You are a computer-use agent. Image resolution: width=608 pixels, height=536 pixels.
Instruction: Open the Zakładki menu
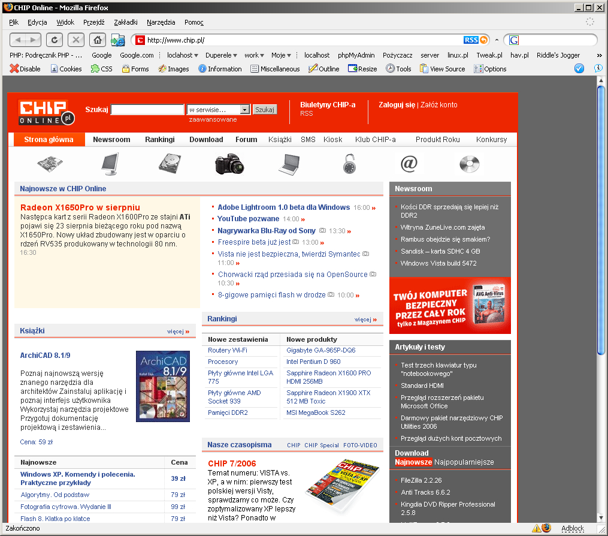(x=126, y=22)
